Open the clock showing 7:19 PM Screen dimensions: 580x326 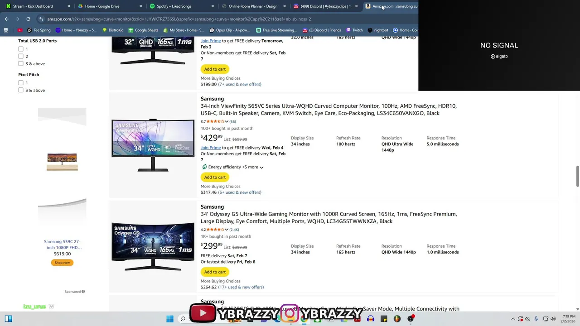(569, 319)
